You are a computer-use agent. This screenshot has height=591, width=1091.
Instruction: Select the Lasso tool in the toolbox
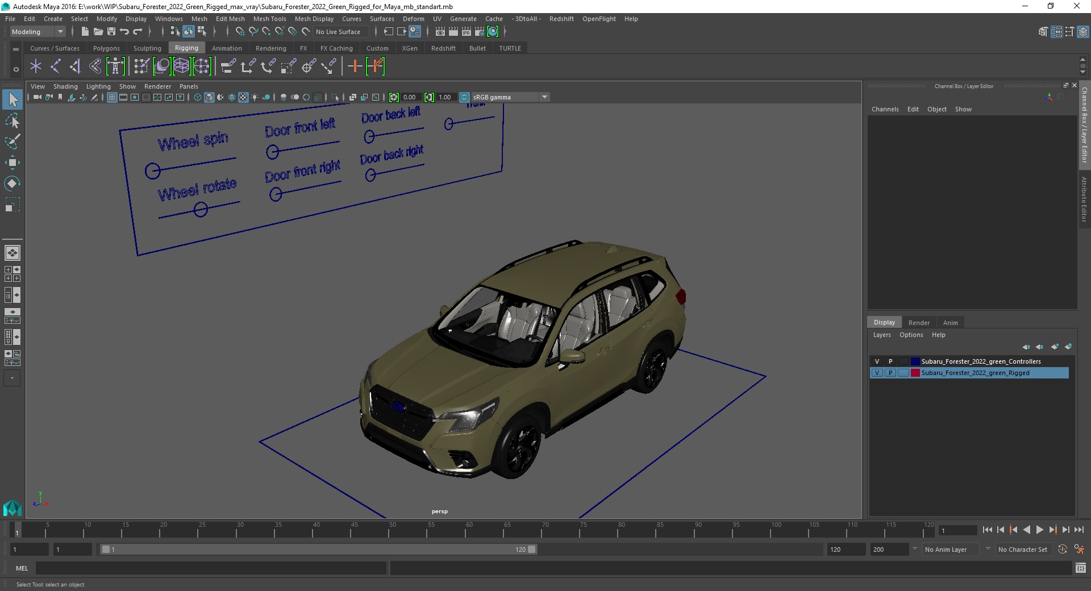pos(12,120)
